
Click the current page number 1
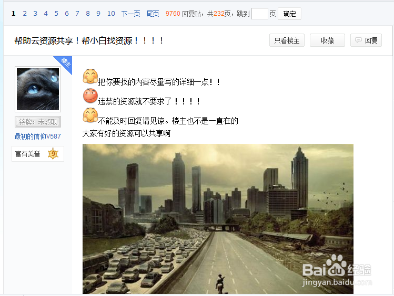(14, 14)
